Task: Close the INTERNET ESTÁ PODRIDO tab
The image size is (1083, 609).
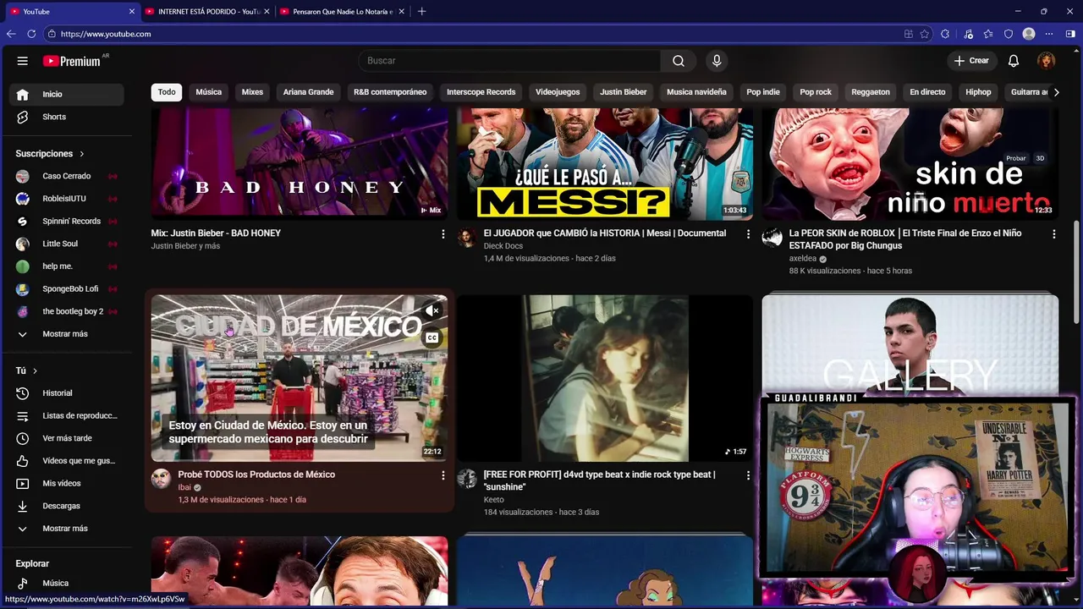Action: click(x=267, y=12)
